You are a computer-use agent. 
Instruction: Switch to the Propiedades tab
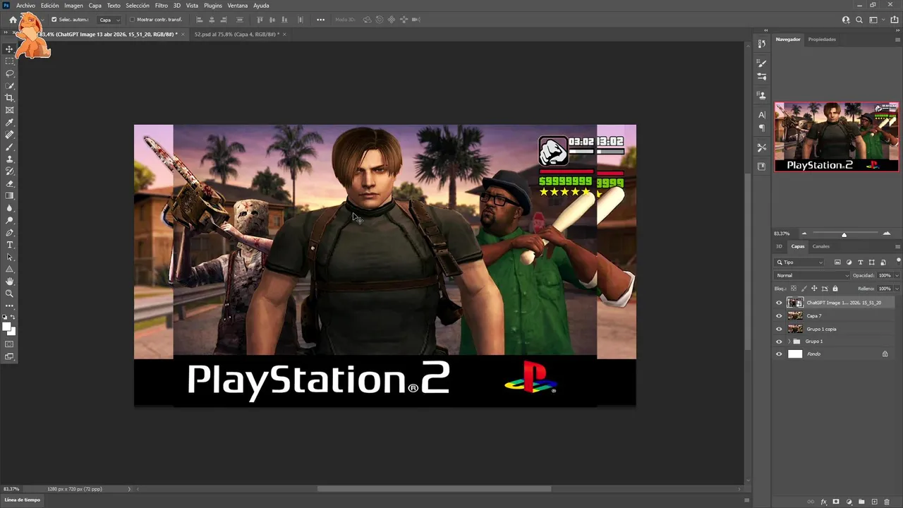(x=822, y=40)
